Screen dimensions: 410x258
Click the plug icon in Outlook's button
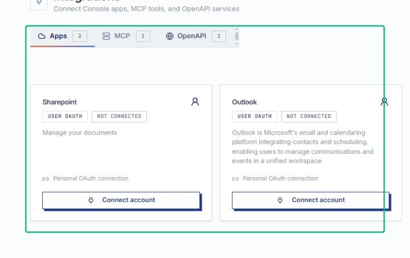click(280, 200)
